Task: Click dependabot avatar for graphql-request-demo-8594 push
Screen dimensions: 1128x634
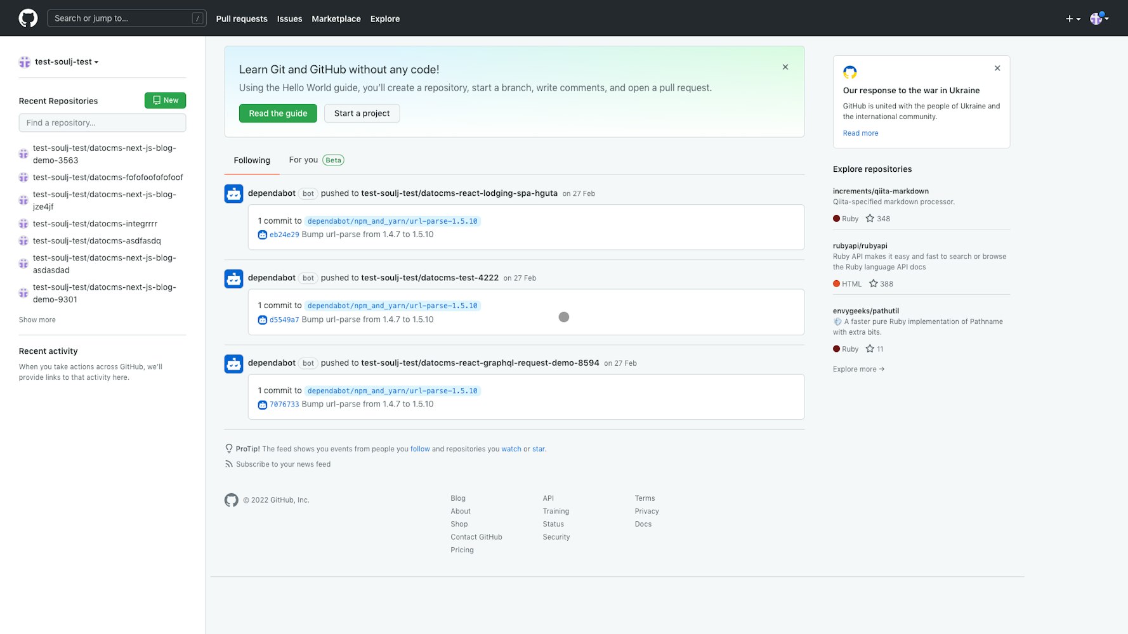Action: pyautogui.click(x=233, y=363)
